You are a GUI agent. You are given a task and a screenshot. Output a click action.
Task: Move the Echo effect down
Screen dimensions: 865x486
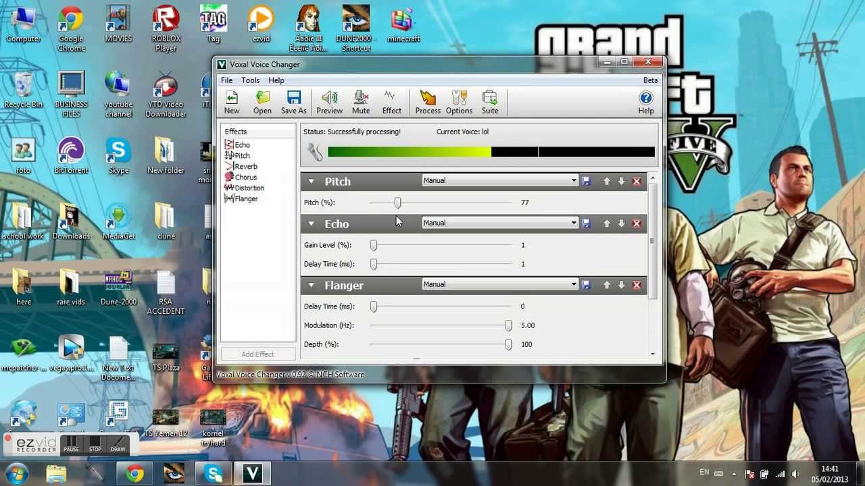621,223
